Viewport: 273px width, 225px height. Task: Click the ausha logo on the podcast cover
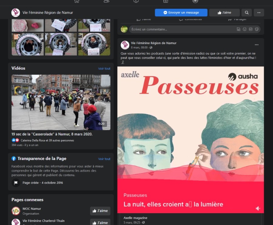[x=243, y=76]
